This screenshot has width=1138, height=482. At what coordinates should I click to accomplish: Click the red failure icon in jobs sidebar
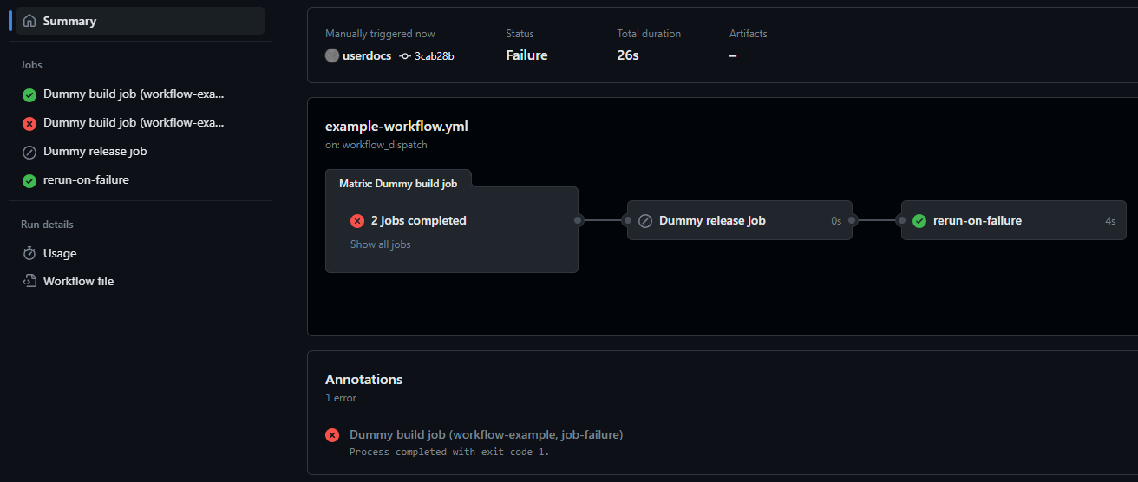coord(29,123)
